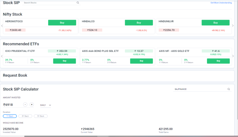The width and height of the screenshot is (238, 137).
Task: Click the BAJFINANCE search magnifier icon
Action: pos(229,89)
